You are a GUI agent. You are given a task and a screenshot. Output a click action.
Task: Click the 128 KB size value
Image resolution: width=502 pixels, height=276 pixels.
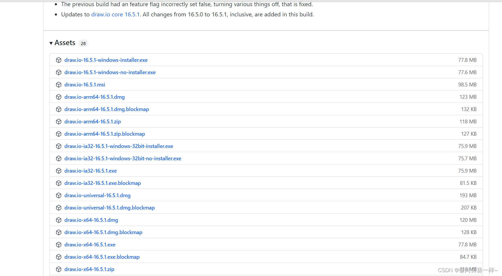pyautogui.click(x=469, y=232)
